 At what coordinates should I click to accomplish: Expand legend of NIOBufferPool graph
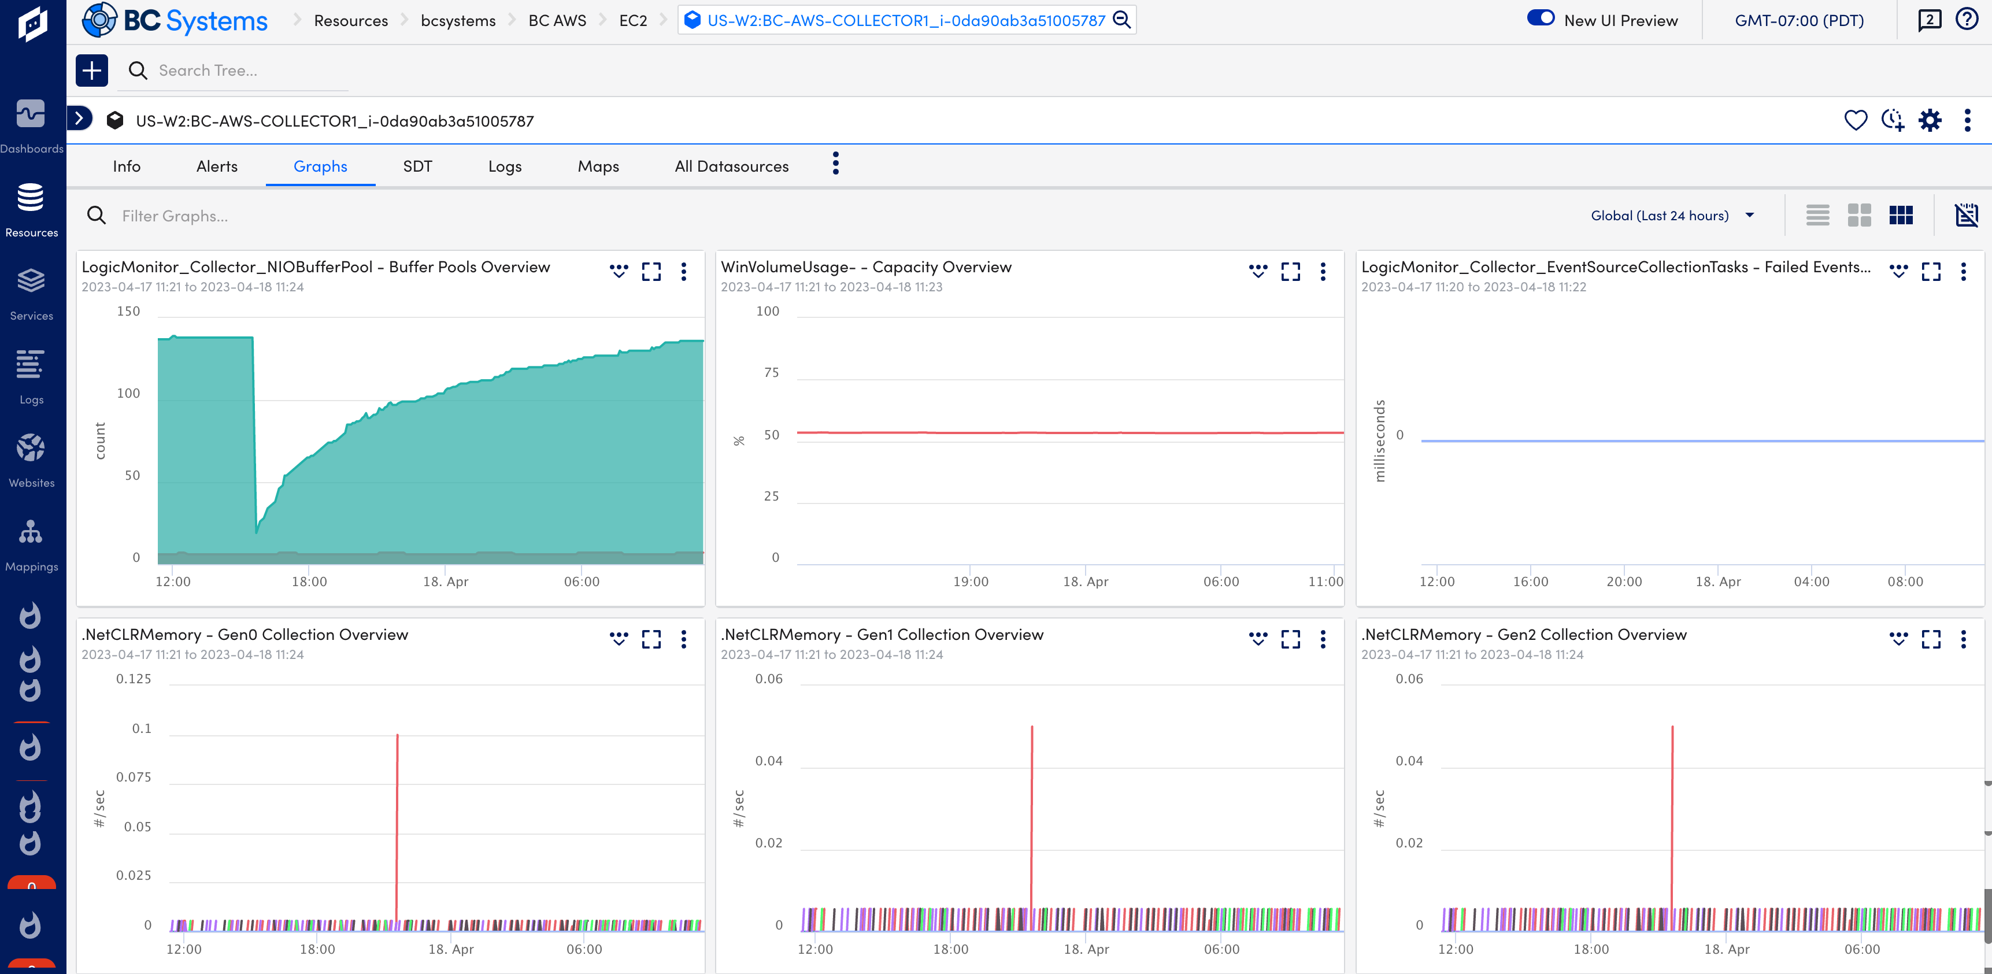click(619, 271)
